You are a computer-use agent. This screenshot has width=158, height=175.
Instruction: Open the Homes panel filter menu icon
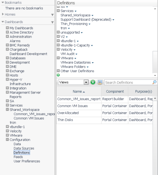pyautogui.click(x=52, y=15)
